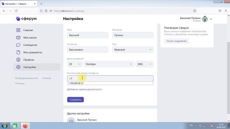Reload the page
Viewport: 230px width, 129px height.
16,11
